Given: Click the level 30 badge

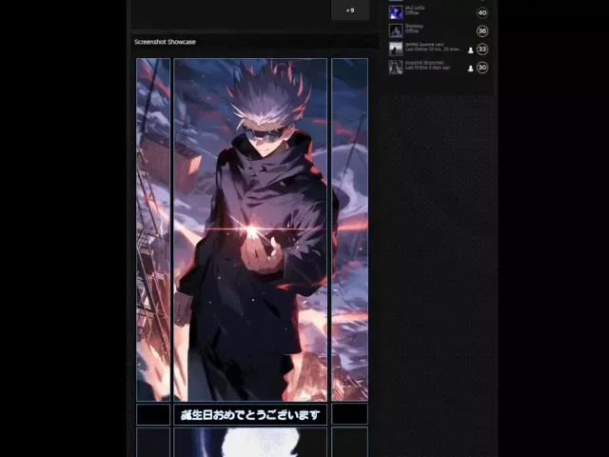Looking at the screenshot, I should (482, 68).
